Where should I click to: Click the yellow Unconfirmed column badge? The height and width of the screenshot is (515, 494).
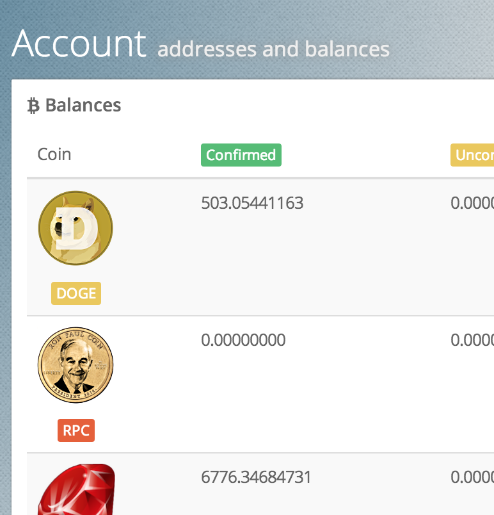point(472,155)
